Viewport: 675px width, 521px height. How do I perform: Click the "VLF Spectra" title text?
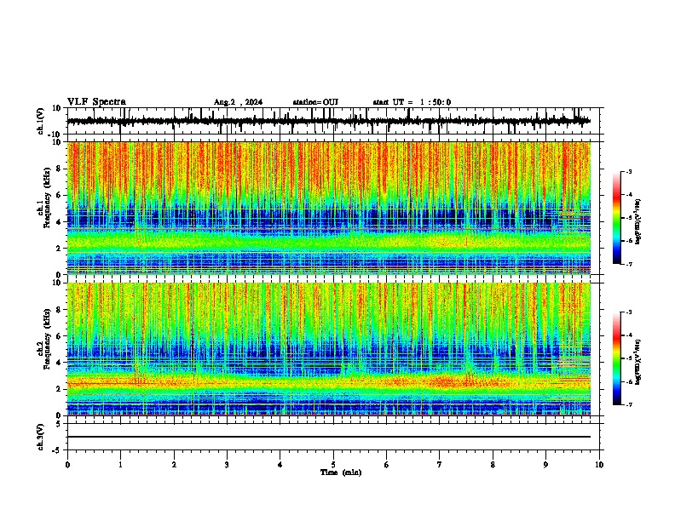96,101
